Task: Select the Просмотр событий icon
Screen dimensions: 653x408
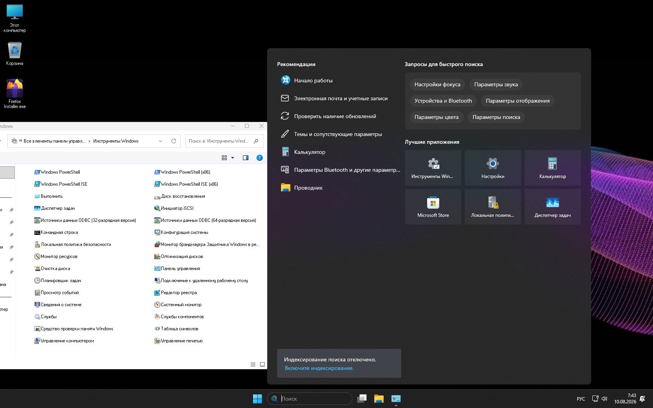Action: tap(37, 293)
